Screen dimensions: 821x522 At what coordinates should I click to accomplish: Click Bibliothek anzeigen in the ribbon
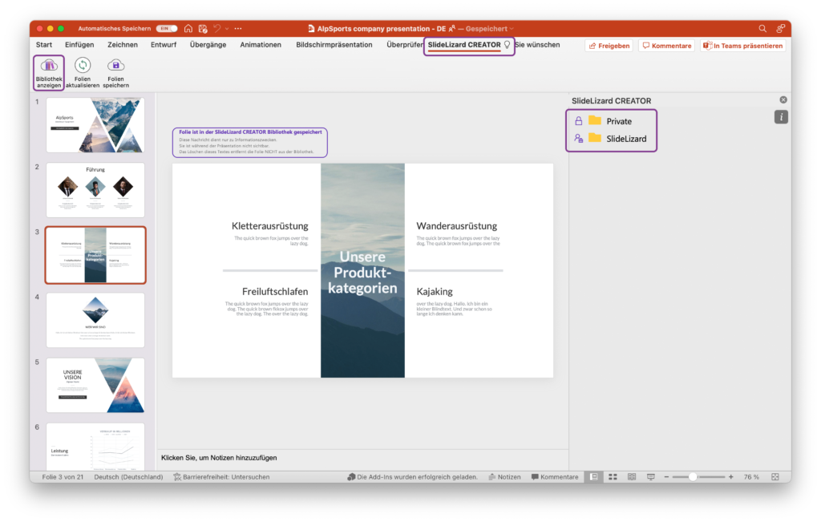49,73
